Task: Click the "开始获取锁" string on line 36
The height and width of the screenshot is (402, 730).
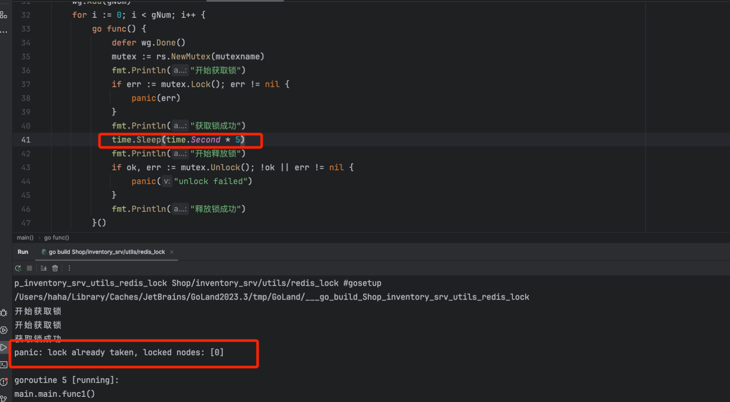Action: pos(216,70)
